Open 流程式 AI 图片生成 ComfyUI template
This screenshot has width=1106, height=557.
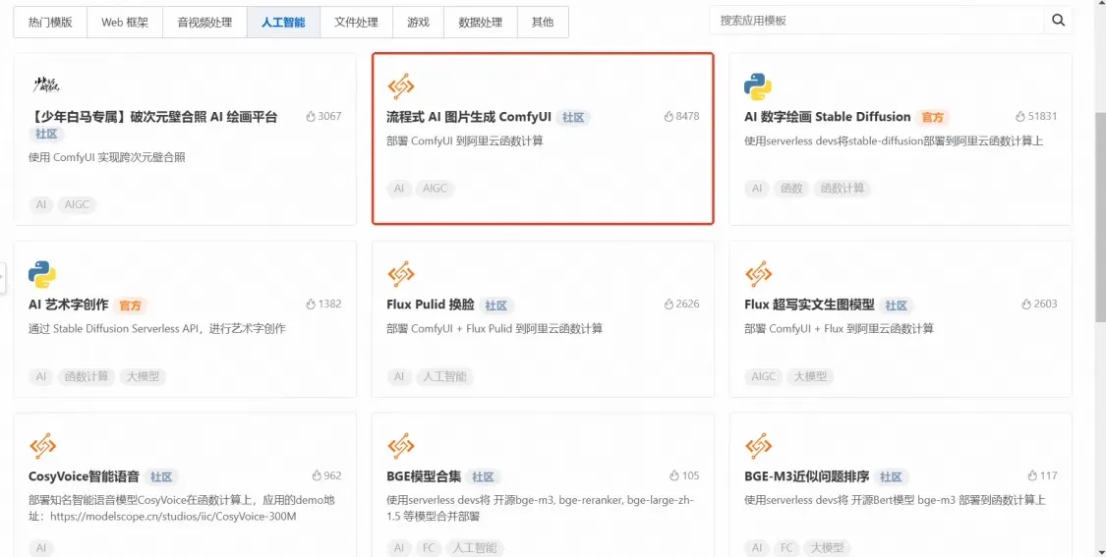468,117
